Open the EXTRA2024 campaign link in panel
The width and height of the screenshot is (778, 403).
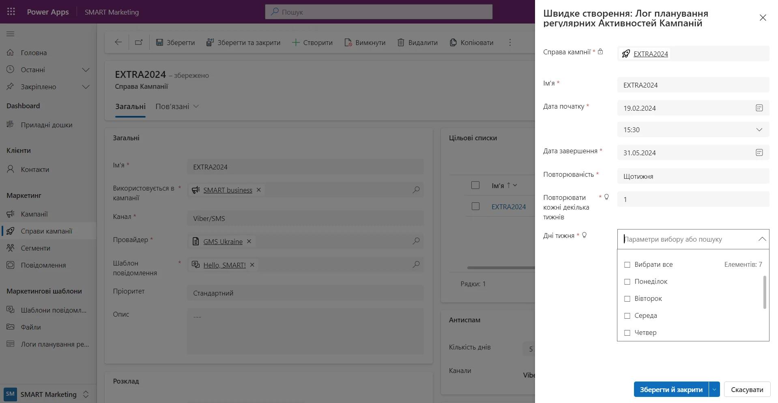coord(650,54)
